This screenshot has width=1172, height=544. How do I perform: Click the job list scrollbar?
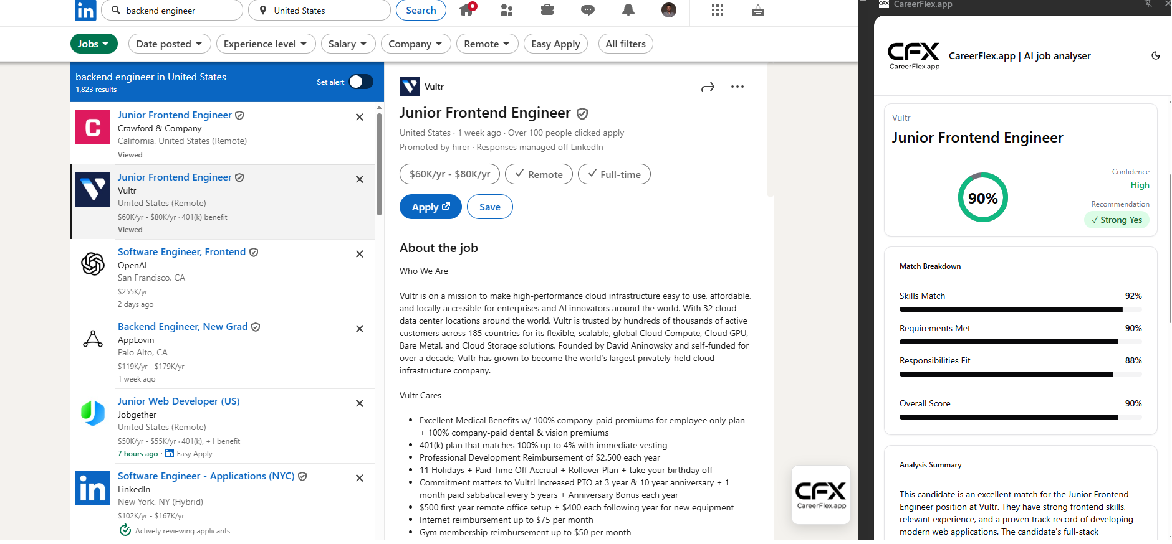pyautogui.click(x=379, y=164)
